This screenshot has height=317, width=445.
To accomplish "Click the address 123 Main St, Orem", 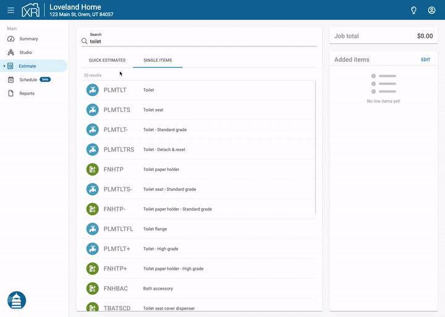I will pos(81,14).
